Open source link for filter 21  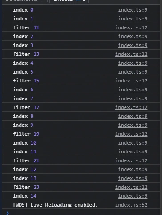[x=131, y=160]
